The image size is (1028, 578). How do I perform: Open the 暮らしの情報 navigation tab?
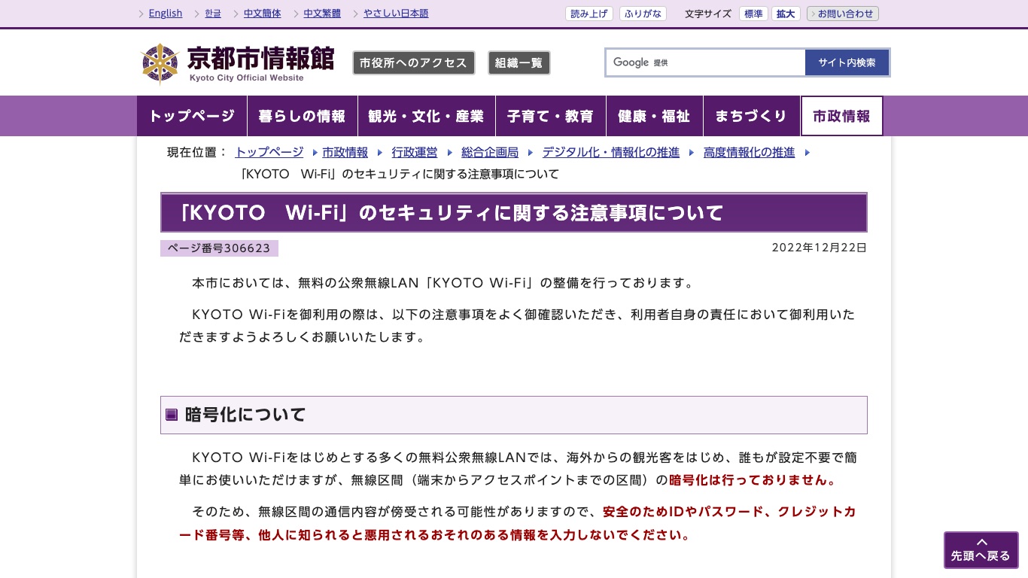tap(303, 116)
